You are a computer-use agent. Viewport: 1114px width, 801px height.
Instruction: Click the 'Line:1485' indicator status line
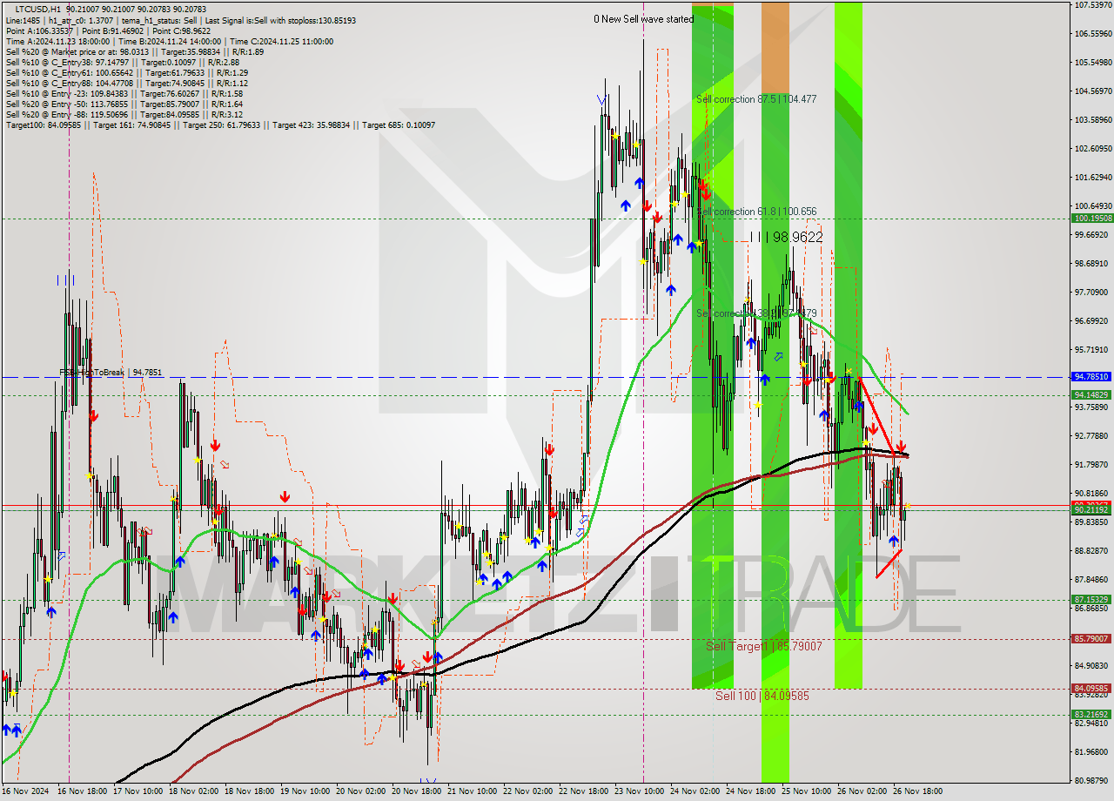coord(181,20)
